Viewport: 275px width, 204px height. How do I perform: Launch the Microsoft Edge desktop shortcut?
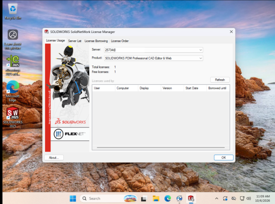[x=13, y=91]
